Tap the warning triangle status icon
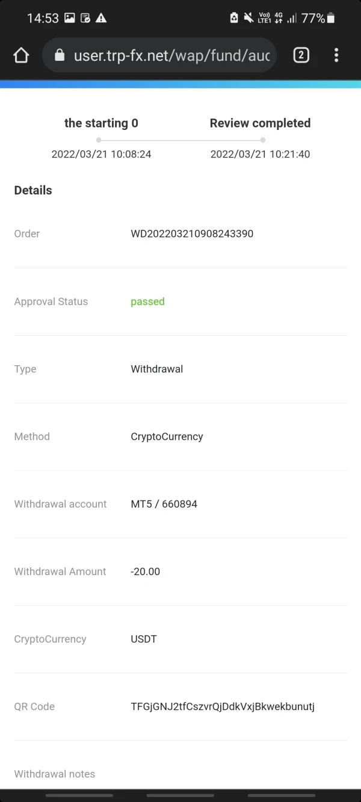 [101, 18]
